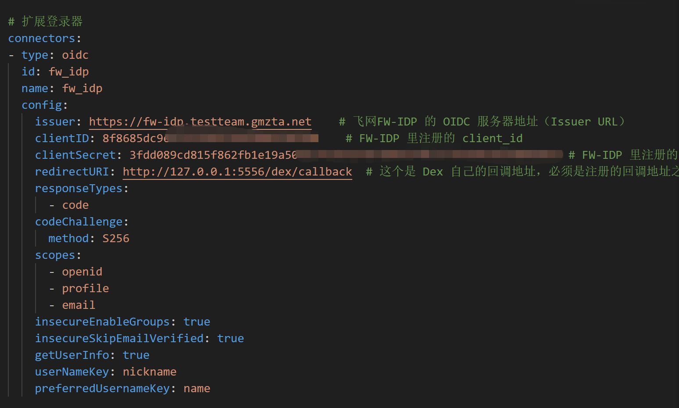
Task: Click the name key line
Action: (35, 88)
